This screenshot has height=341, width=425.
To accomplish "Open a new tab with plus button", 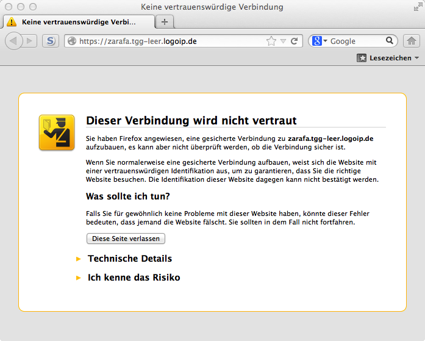I will [x=164, y=21].
